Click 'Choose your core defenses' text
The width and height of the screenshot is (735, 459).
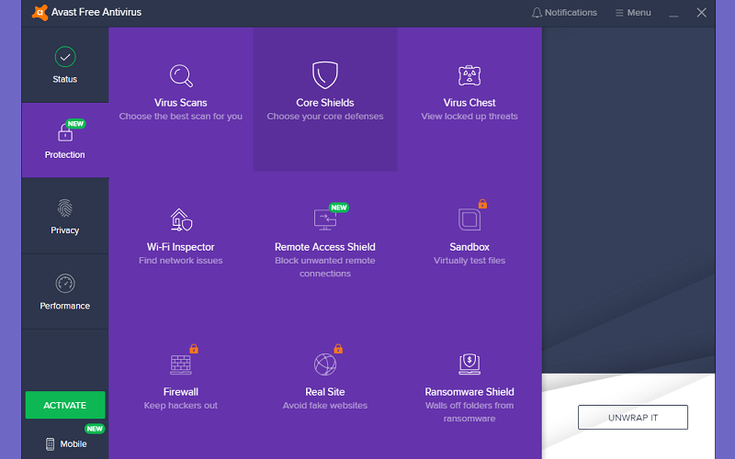click(x=325, y=117)
